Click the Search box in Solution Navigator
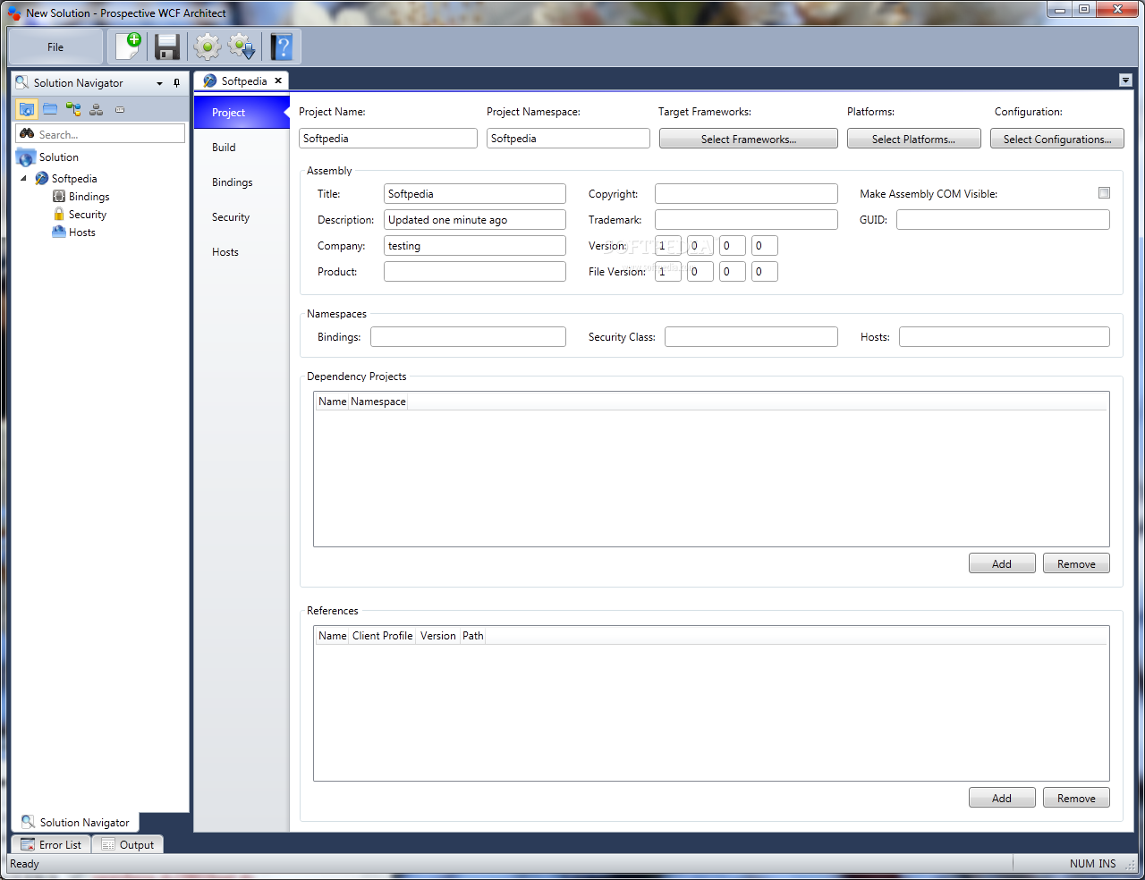1145x880 pixels. pos(100,134)
